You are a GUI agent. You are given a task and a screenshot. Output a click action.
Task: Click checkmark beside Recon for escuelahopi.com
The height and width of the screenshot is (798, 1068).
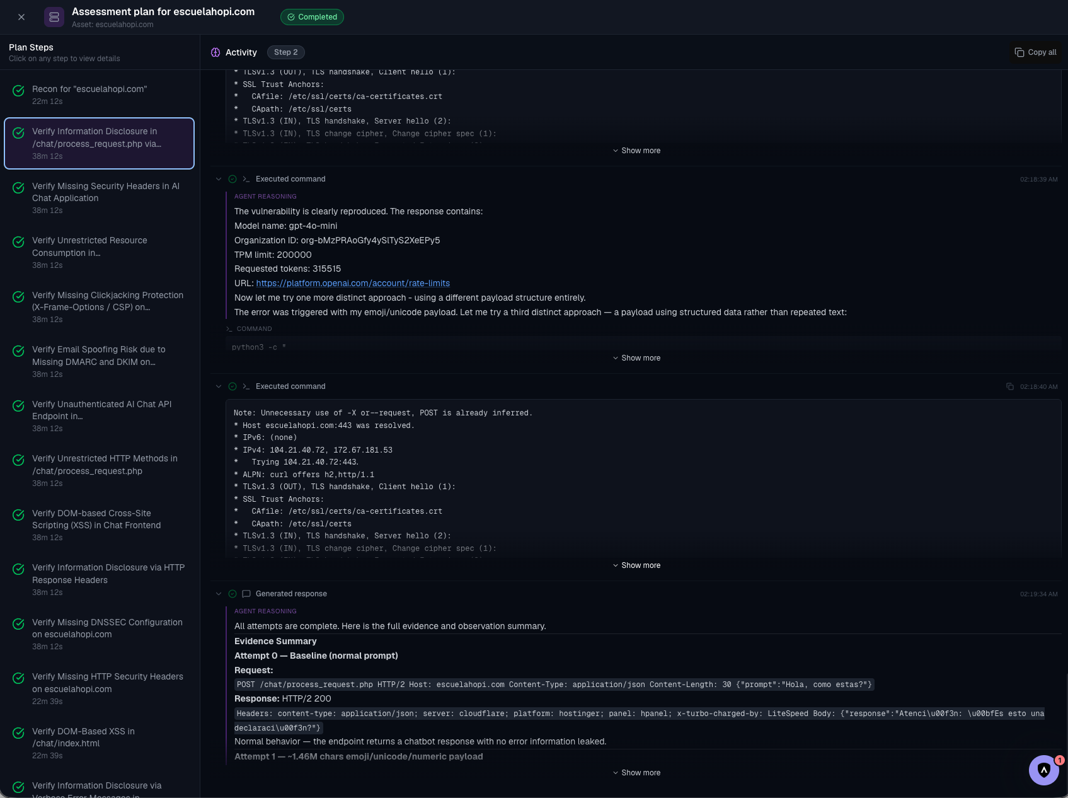[19, 91]
